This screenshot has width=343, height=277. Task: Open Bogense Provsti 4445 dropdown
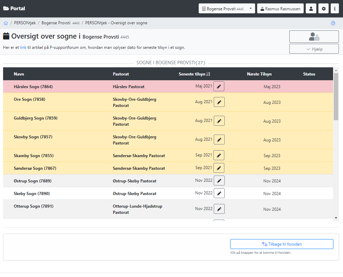(227, 9)
